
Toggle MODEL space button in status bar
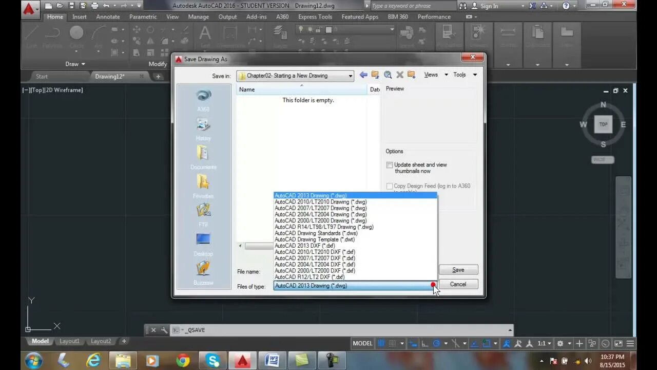click(x=362, y=343)
